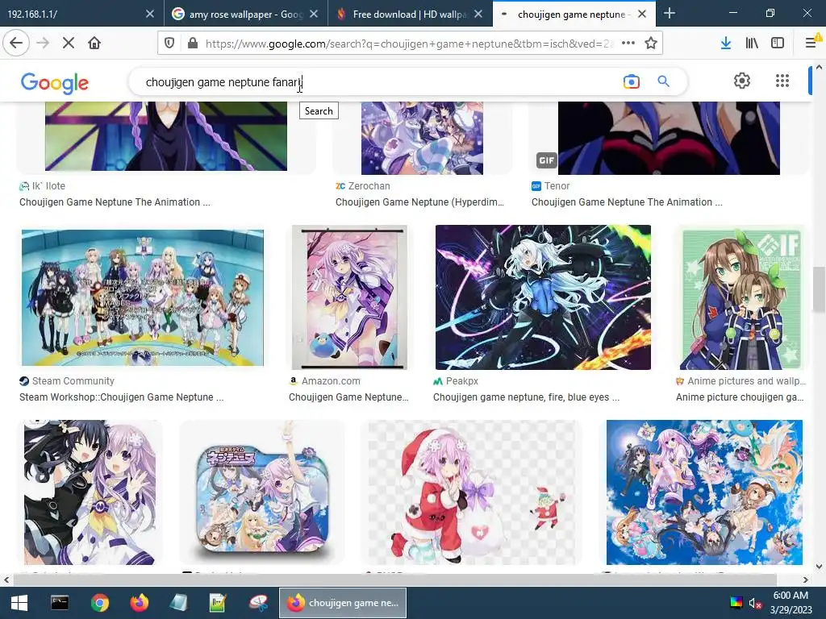Open the blue folder icon image

point(262,492)
